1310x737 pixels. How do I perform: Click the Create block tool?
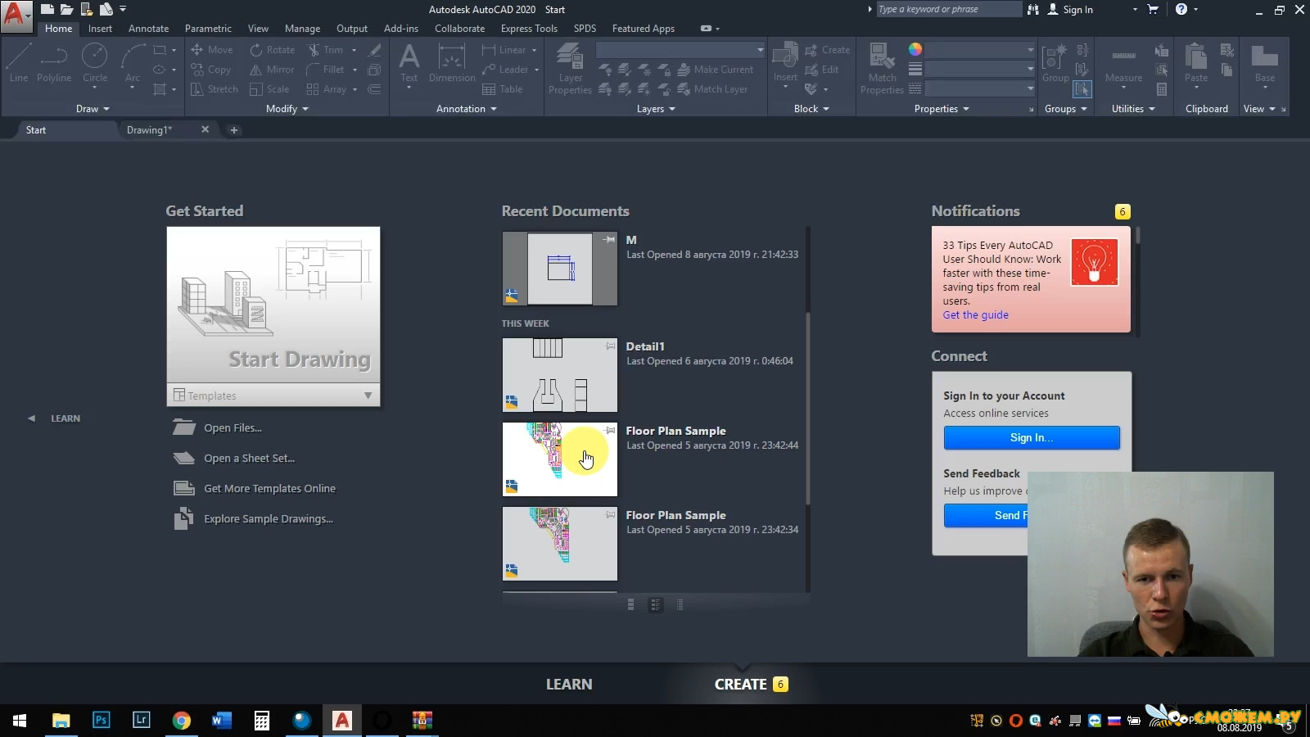tap(828, 50)
